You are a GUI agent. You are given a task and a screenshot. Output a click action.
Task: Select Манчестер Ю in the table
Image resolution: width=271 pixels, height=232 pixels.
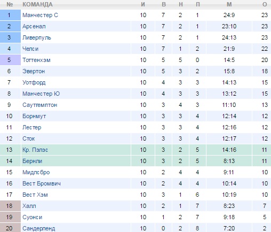point(41,94)
